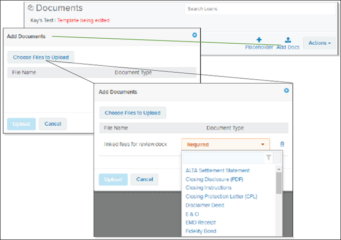This screenshot has height=240, width=341.
Task: Click the Upload button in front dialog
Action: 113,179
